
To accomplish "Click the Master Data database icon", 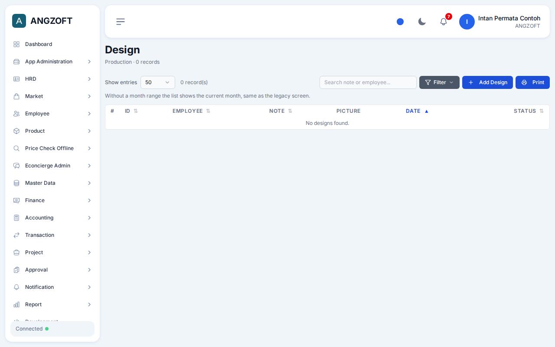I will 16,183.
